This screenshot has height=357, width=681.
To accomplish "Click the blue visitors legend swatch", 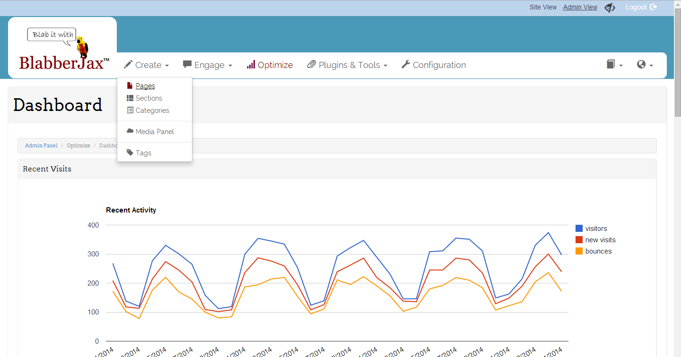I will click(579, 229).
